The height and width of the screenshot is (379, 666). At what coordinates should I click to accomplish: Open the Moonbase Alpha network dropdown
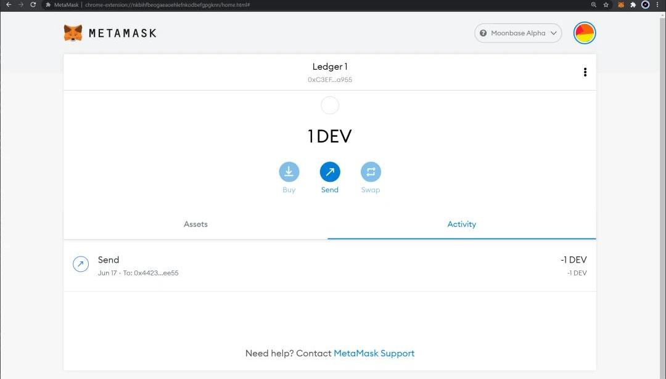click(518, 33)
